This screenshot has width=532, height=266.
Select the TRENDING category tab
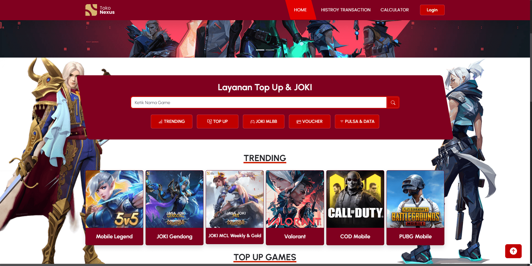pos(172,122)
